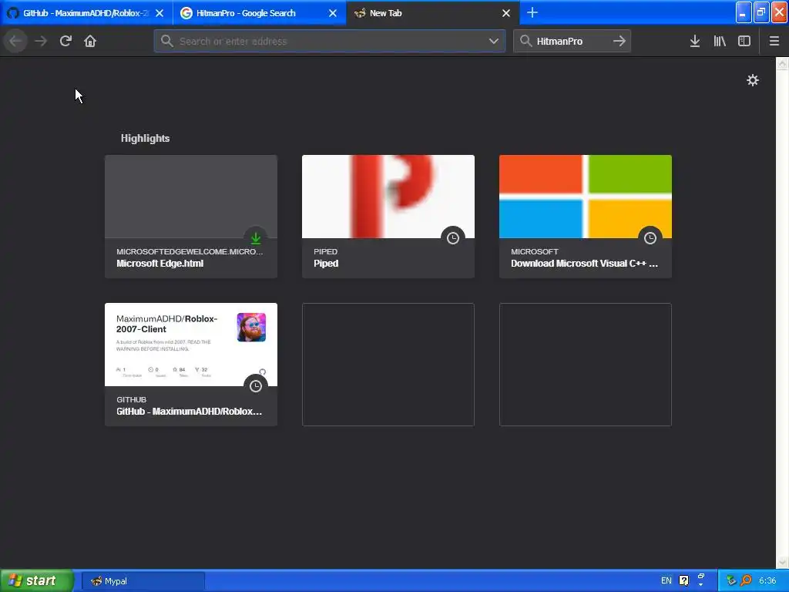The width and height of the screenshot is (789, 592).
Task: Open a new tab with plus button
Action: pyautogui.click(x=532, y=13)
